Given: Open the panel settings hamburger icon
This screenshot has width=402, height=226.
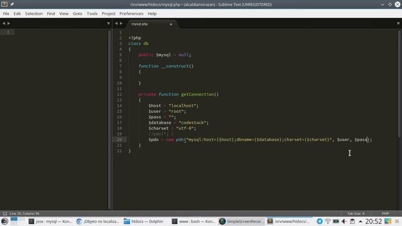Looking at the screenshot, I should tap(397, 221).
